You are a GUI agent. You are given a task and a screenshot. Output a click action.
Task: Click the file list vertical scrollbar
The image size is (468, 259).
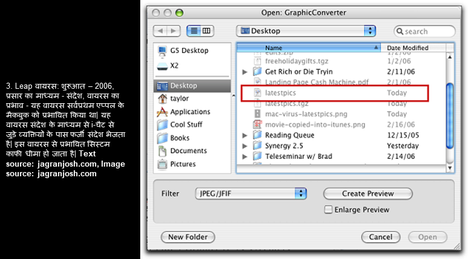click(x=449, y=109)
